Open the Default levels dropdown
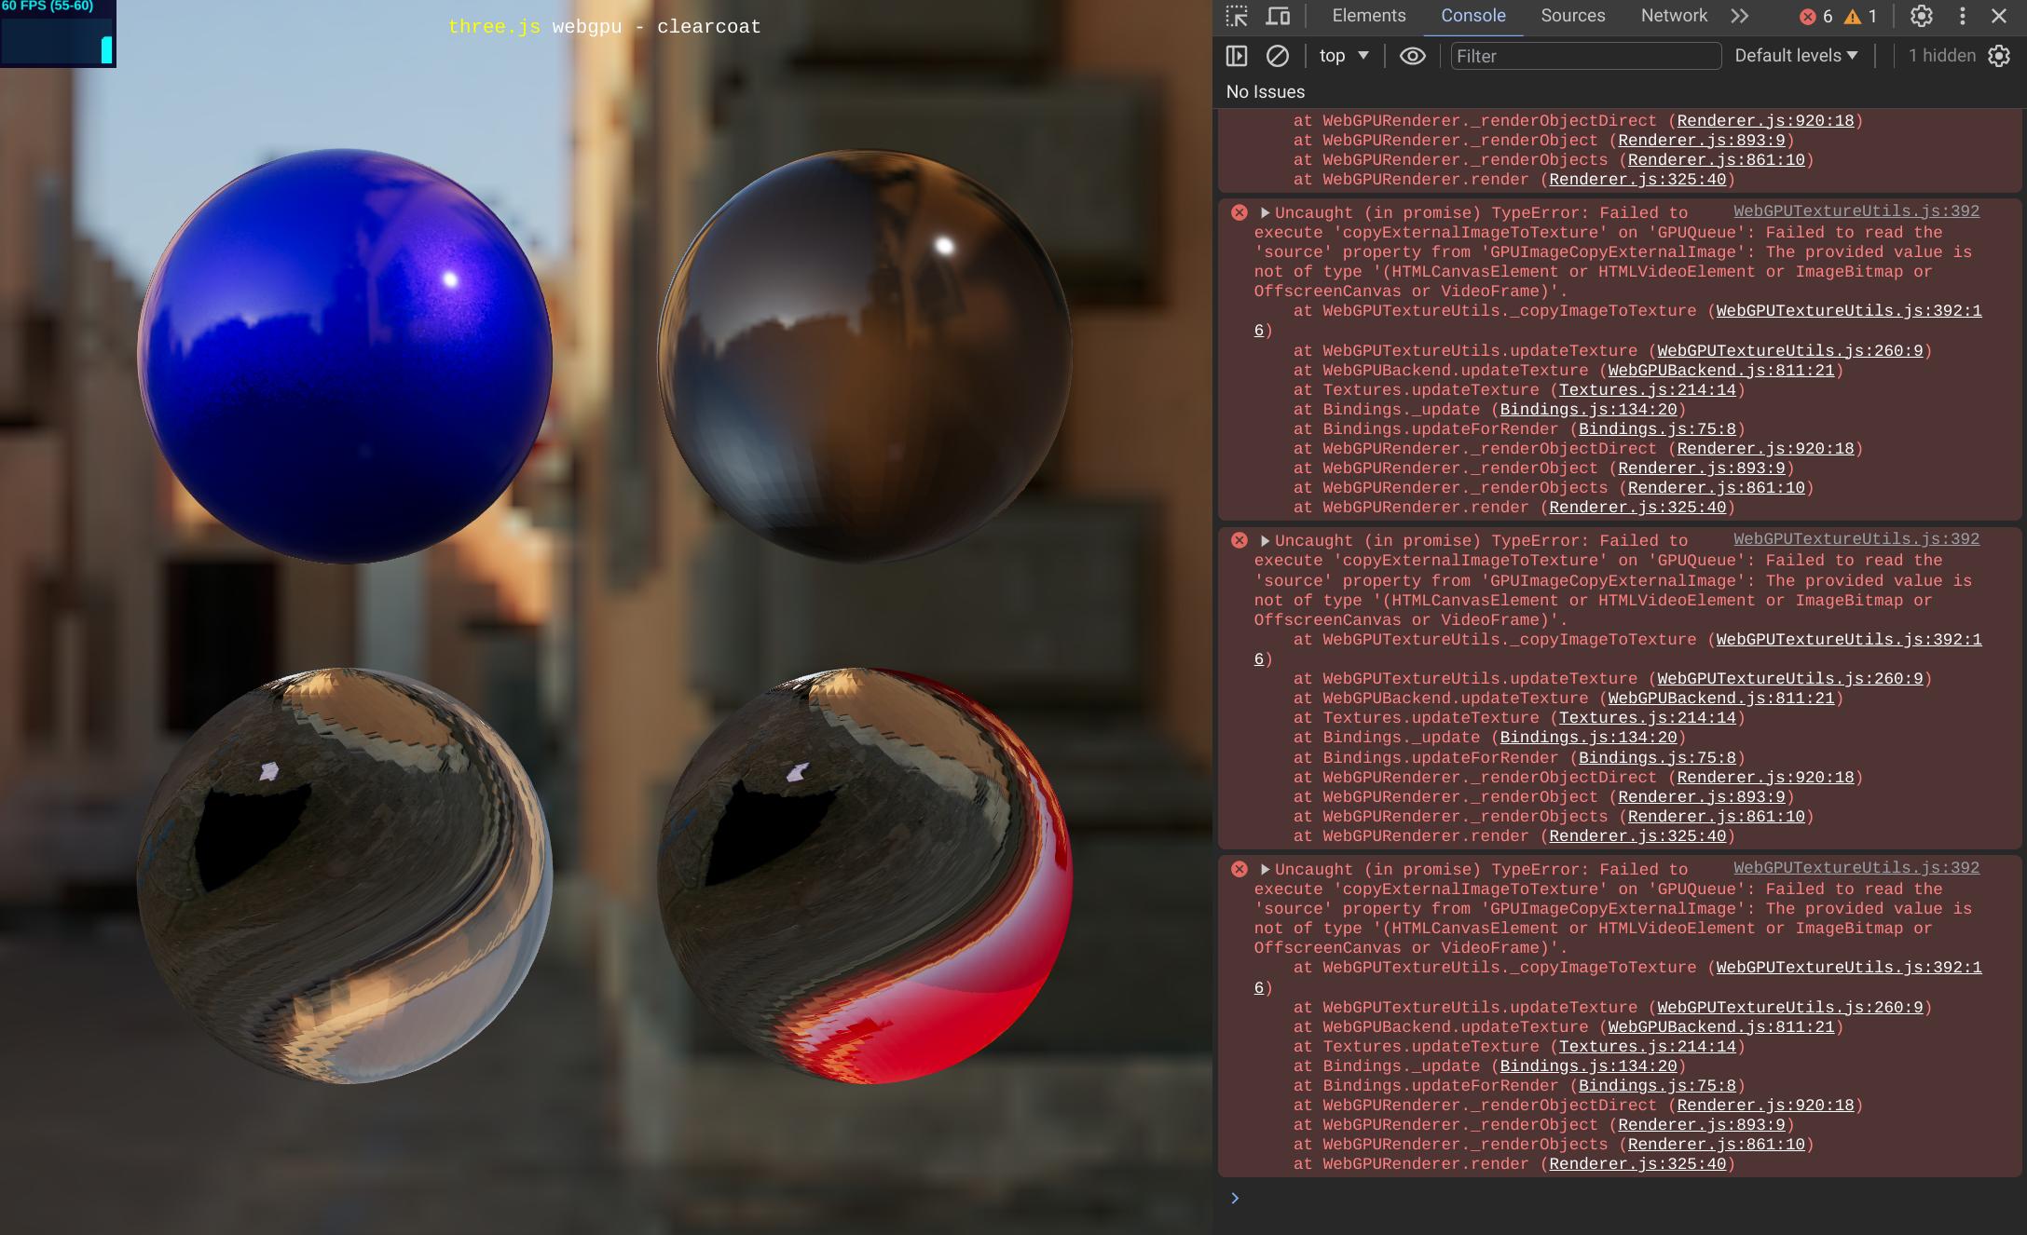2027x1235 pixels. click(1794, 56)
